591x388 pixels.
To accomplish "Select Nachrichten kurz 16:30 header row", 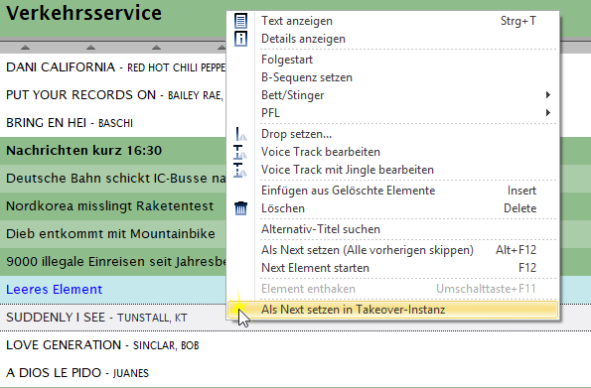I will coord(113,151).
